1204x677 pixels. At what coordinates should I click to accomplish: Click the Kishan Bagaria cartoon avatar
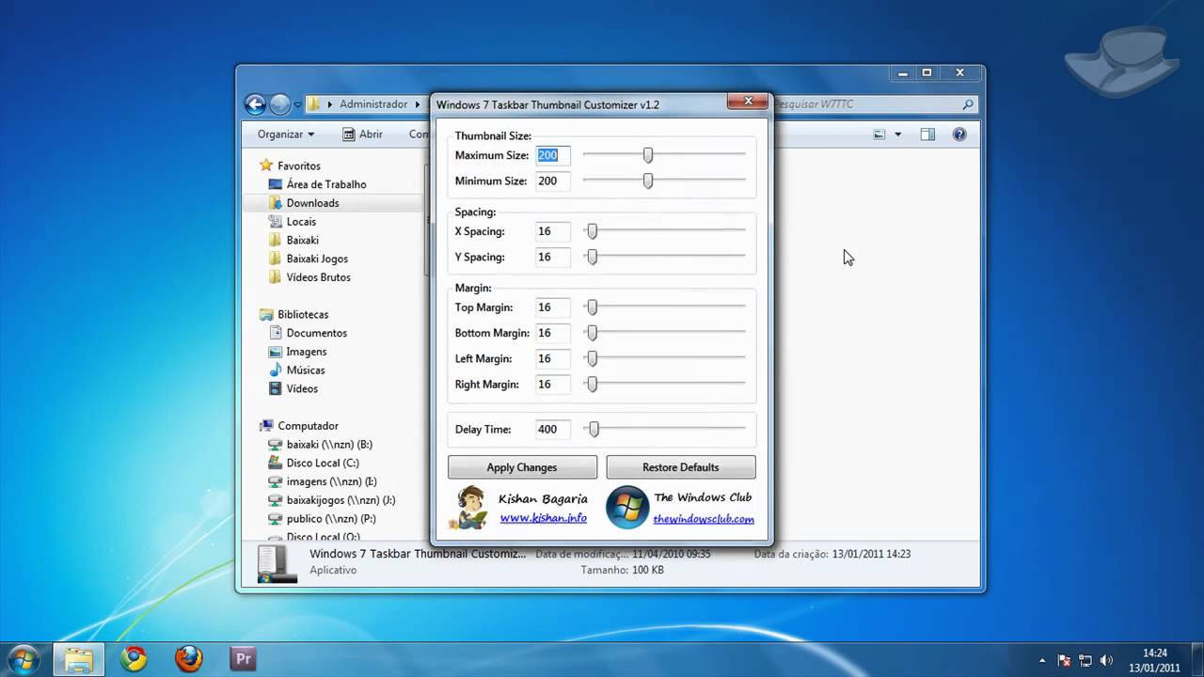(470, 508)
